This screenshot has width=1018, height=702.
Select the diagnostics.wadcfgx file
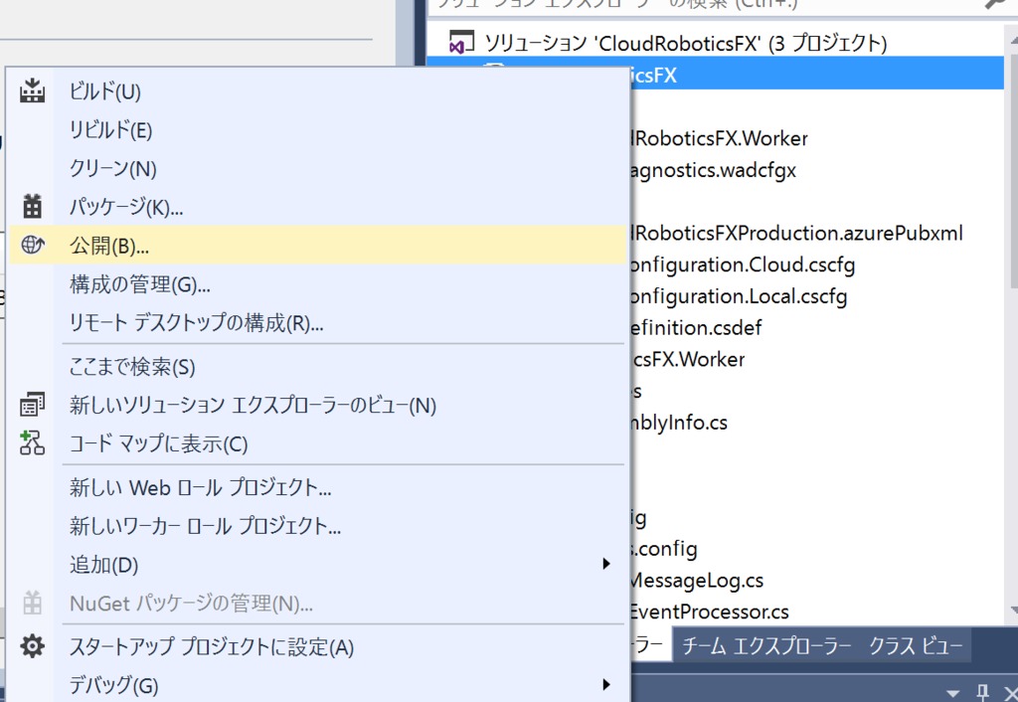click(x=713, y=170)
